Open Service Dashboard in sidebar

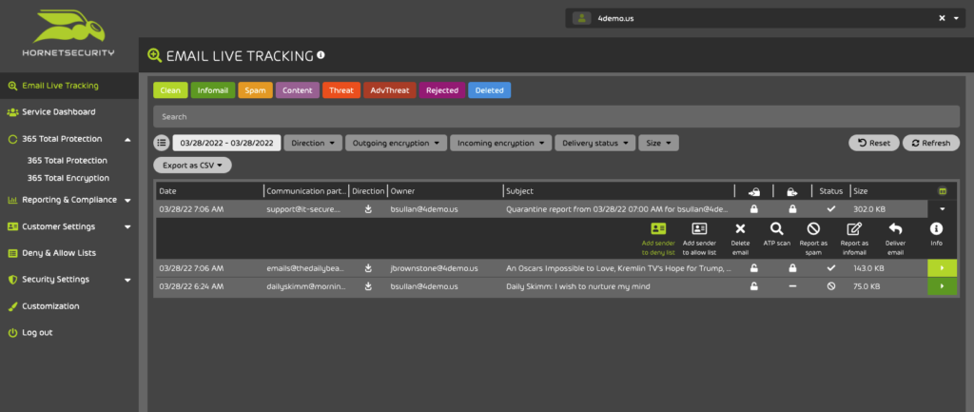(x=59, y=112)
